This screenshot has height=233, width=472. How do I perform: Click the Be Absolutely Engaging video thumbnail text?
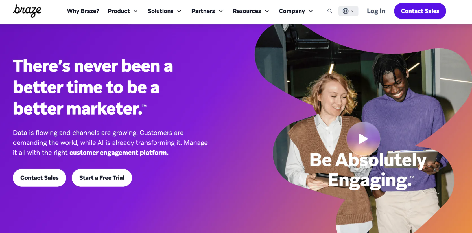368,170
